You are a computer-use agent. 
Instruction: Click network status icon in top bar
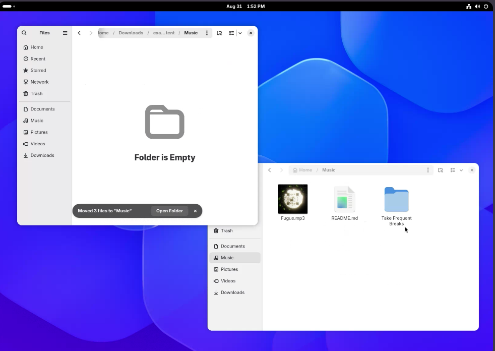[469, 7]
